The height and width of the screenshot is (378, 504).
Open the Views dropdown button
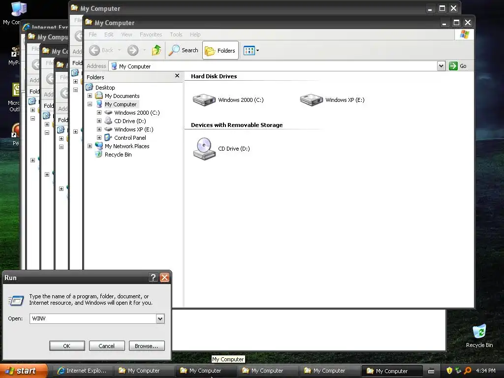click(251, 51)
